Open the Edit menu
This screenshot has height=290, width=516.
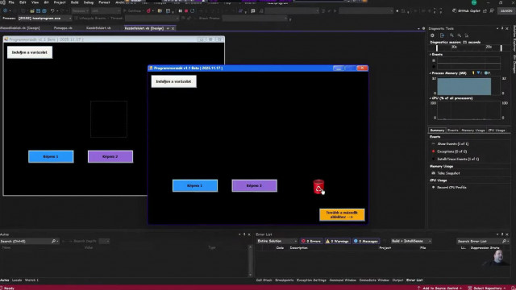[x=23, y=2]
